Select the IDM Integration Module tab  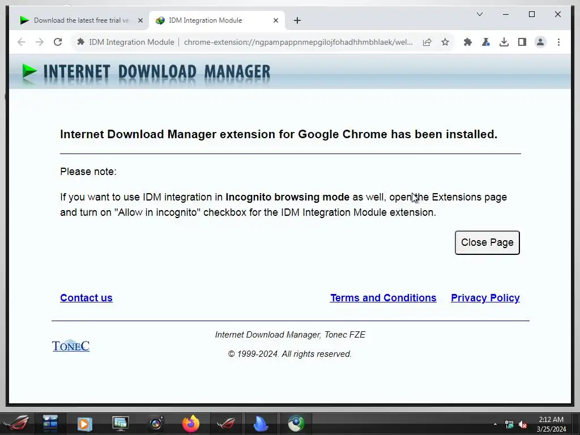point(217,20)
